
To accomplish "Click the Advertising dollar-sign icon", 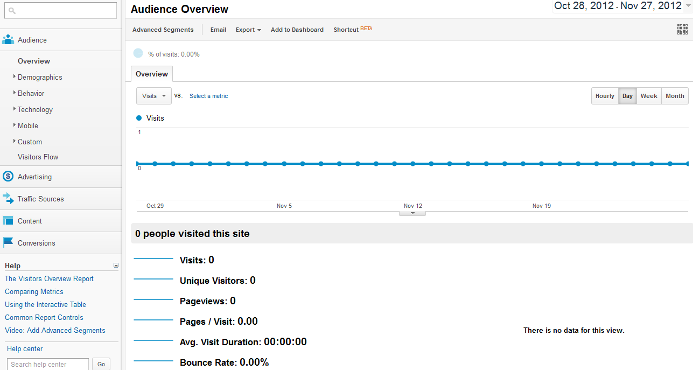I will pyautogui.click(x=8, y=177).
